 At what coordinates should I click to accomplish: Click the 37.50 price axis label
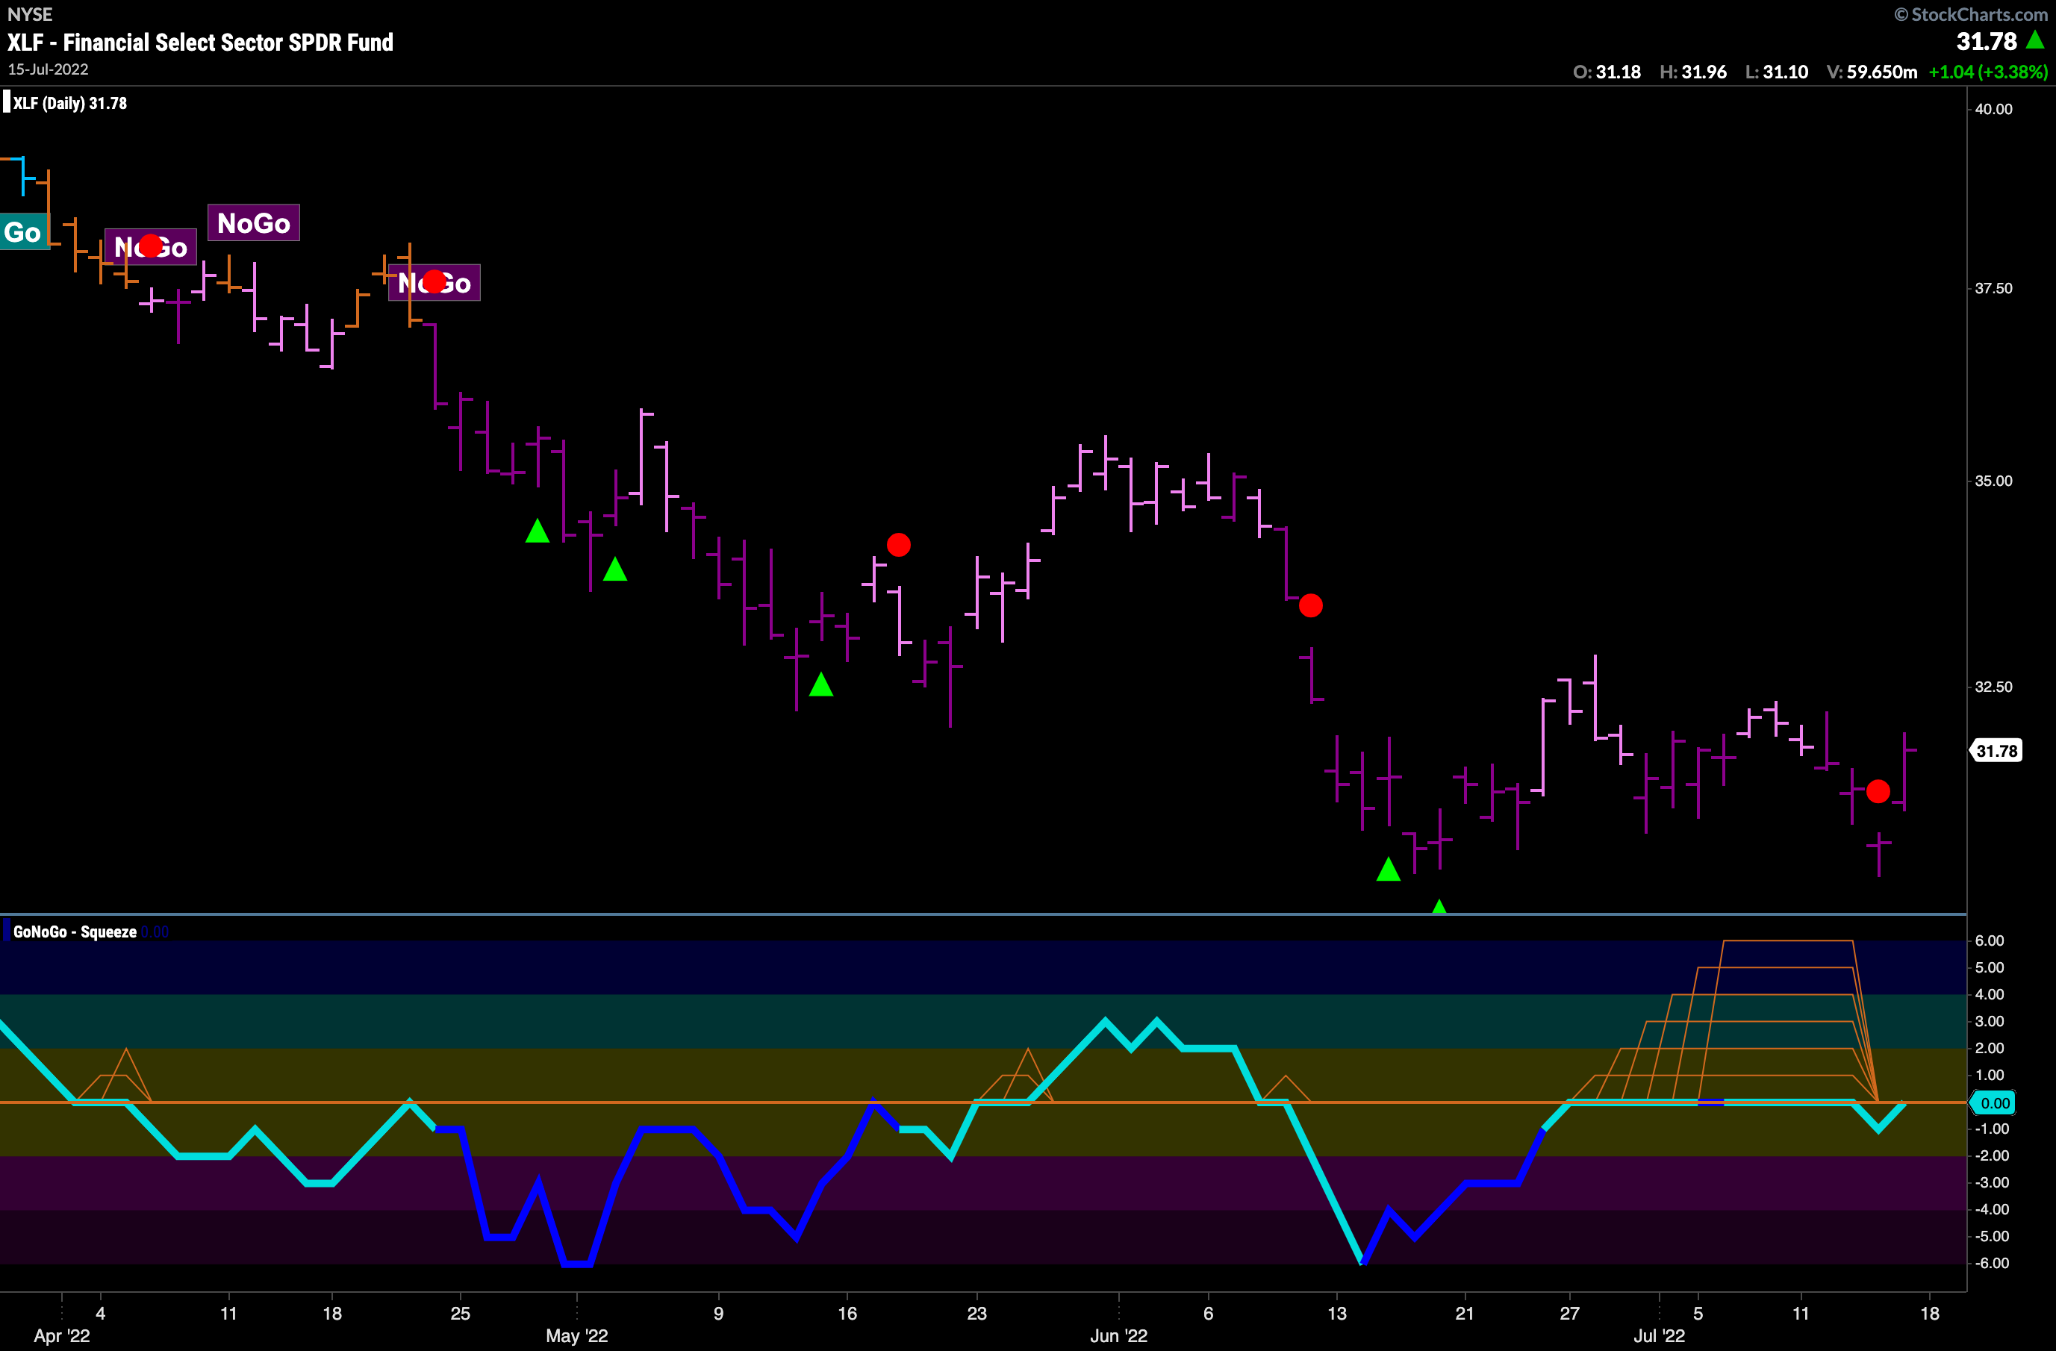(x=1993, y=289)
